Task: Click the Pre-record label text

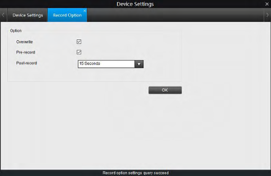Action: tap(26, 52)
